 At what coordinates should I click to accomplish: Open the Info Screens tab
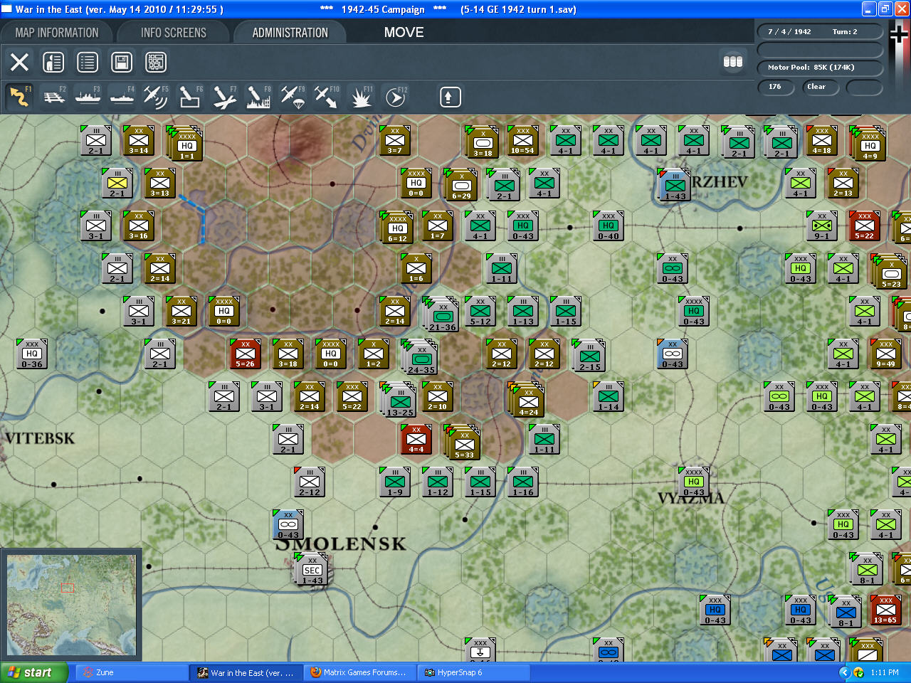tap(174, 33)
